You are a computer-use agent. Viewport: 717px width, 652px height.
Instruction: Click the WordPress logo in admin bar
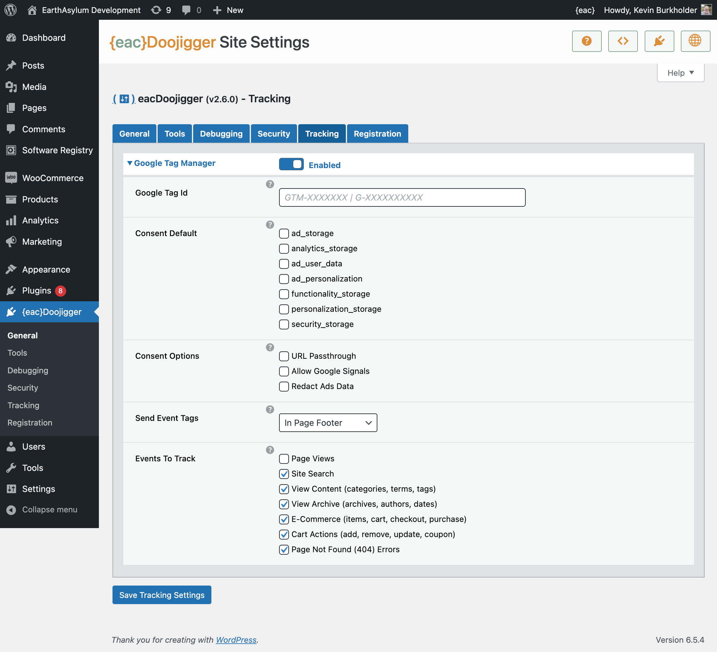point(11,10)
